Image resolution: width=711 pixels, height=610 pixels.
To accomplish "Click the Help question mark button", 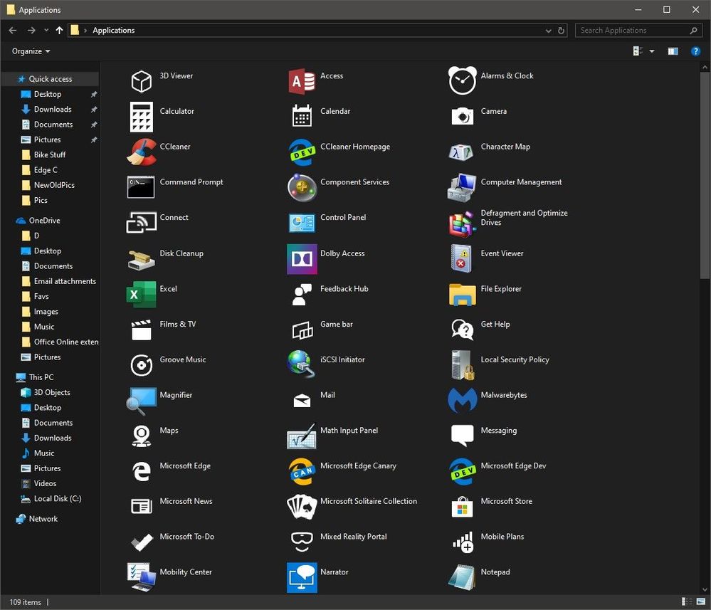I will [x=696, y=51].
